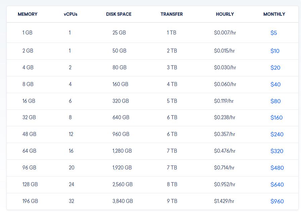Screen dimensions: 301x214
Task: Open the $5 monthly plan link
Action: pos(273,33)
